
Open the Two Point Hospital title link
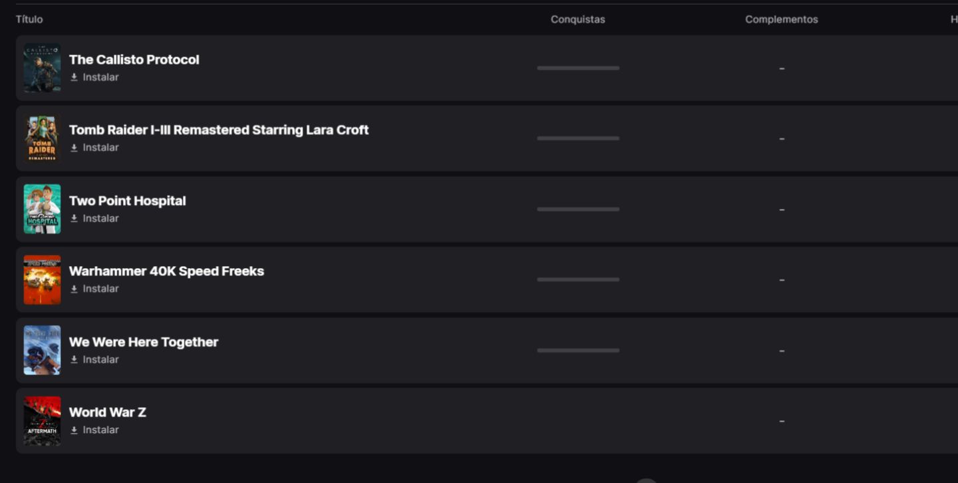[128, 201]
